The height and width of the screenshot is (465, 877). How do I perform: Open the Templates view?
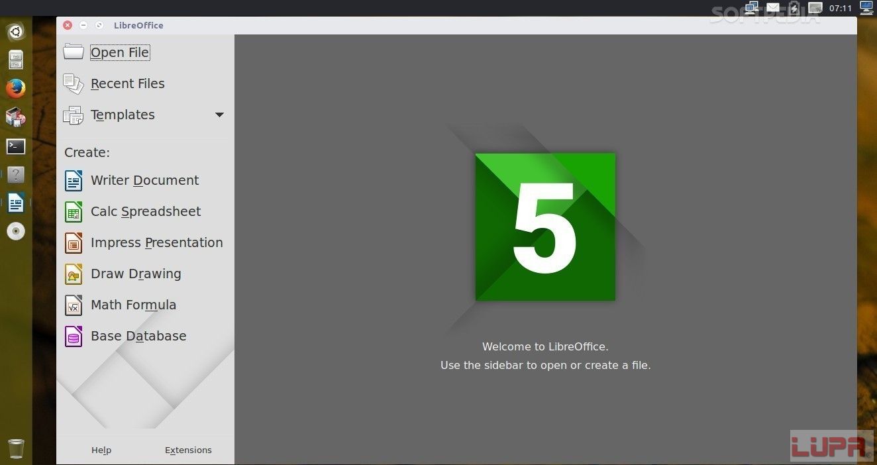pos(109,115)
